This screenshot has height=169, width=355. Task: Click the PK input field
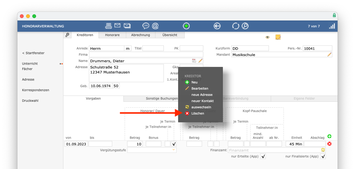pos(191,48)
